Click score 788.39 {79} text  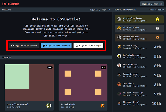click(x=67, y=107)
